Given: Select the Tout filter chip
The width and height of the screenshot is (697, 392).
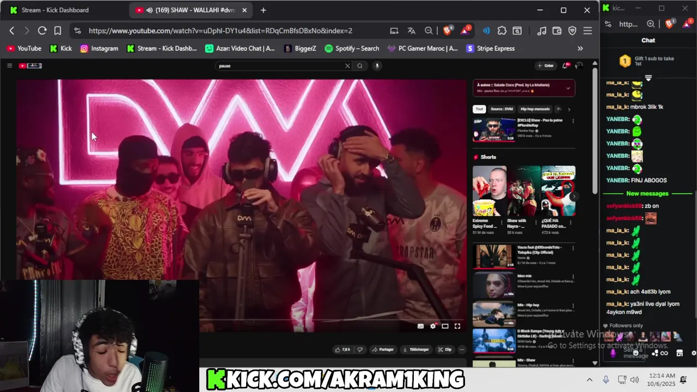Looking at the screenshot, I should click(479, 109).
